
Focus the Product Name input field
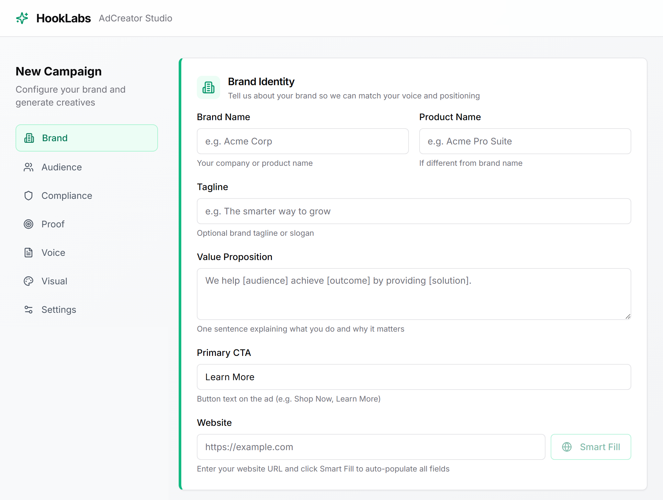525,141
